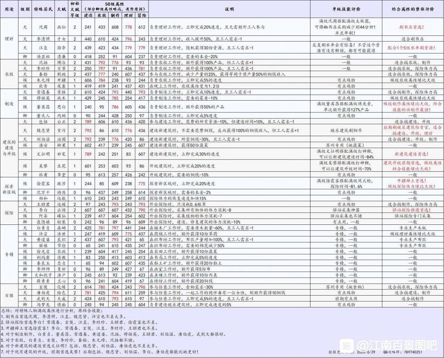Click the resident name 沈周
Viewport: 444px width, 358px height.
click(x=43, y=27)
